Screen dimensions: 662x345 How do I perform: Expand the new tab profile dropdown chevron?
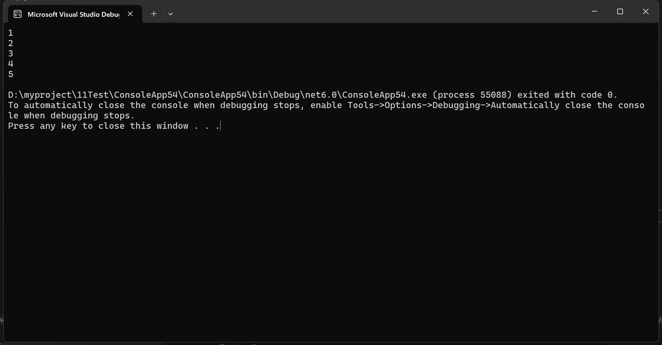point(171,14)
